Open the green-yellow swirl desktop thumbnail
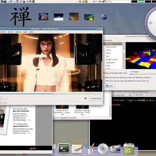Screen dimensions: 156x156 (x=89, y=18)
